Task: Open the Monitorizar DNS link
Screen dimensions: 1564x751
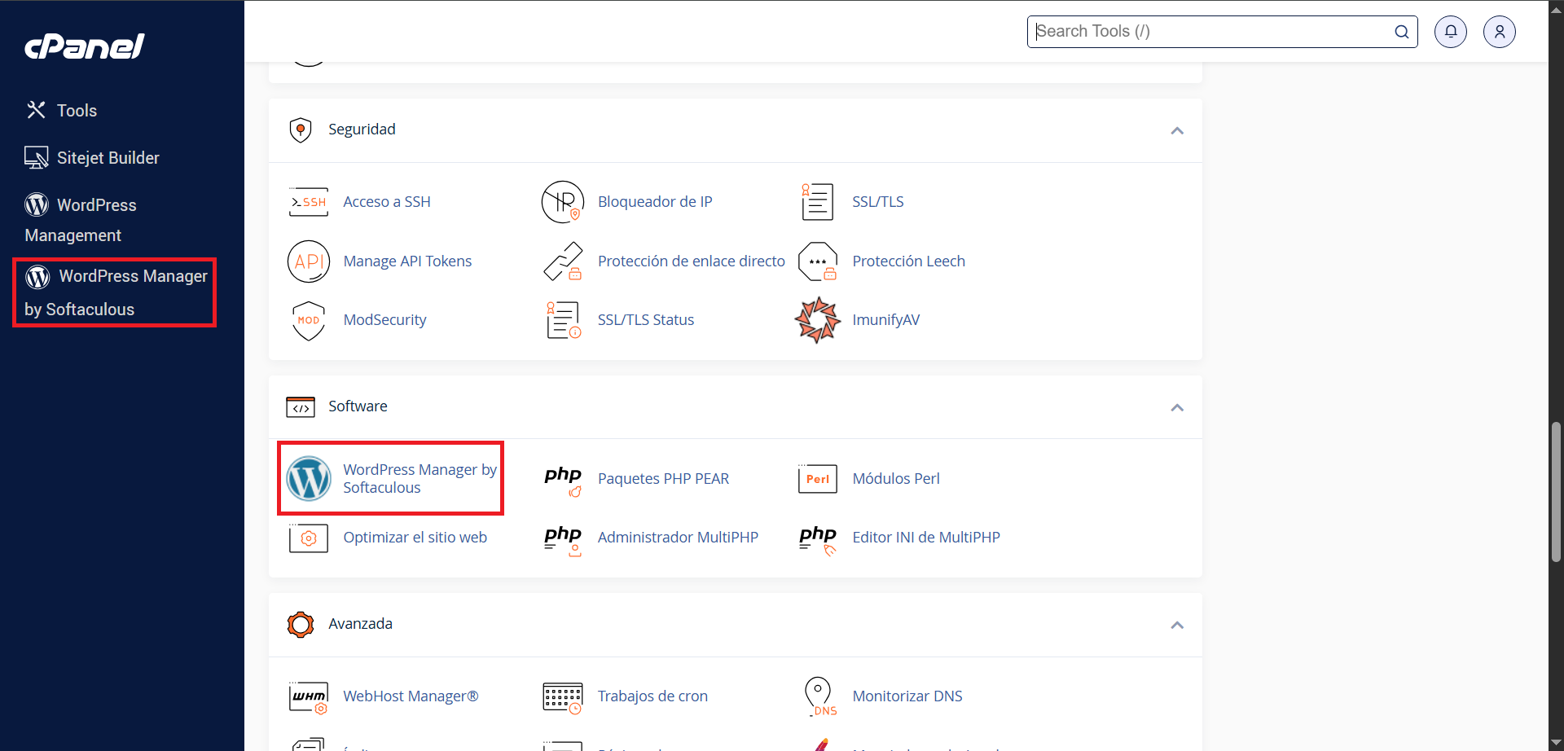Action: 907,696
